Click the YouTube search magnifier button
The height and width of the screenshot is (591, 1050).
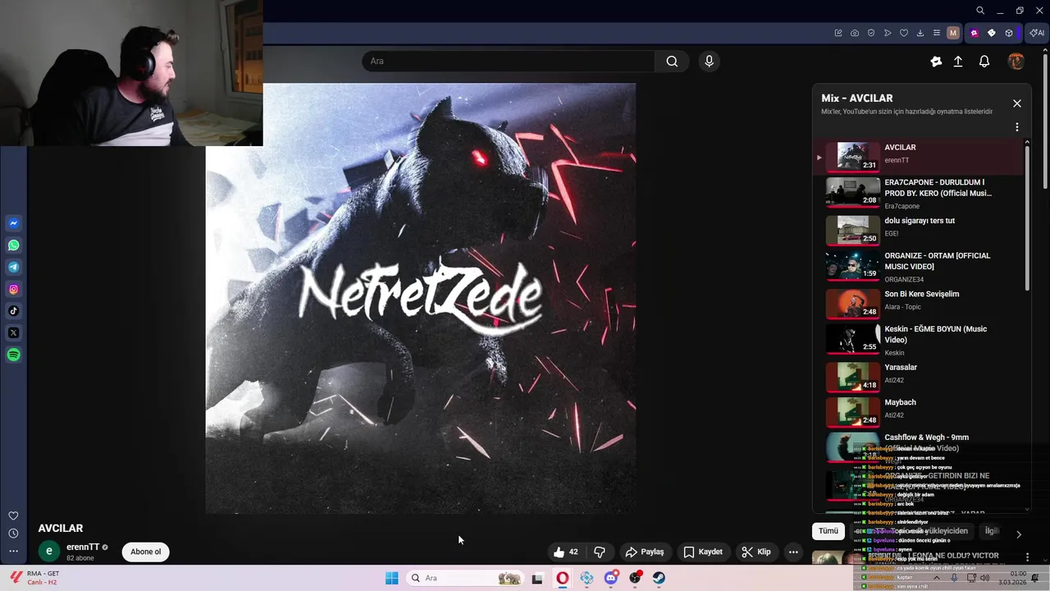click(x=672, y=61)
